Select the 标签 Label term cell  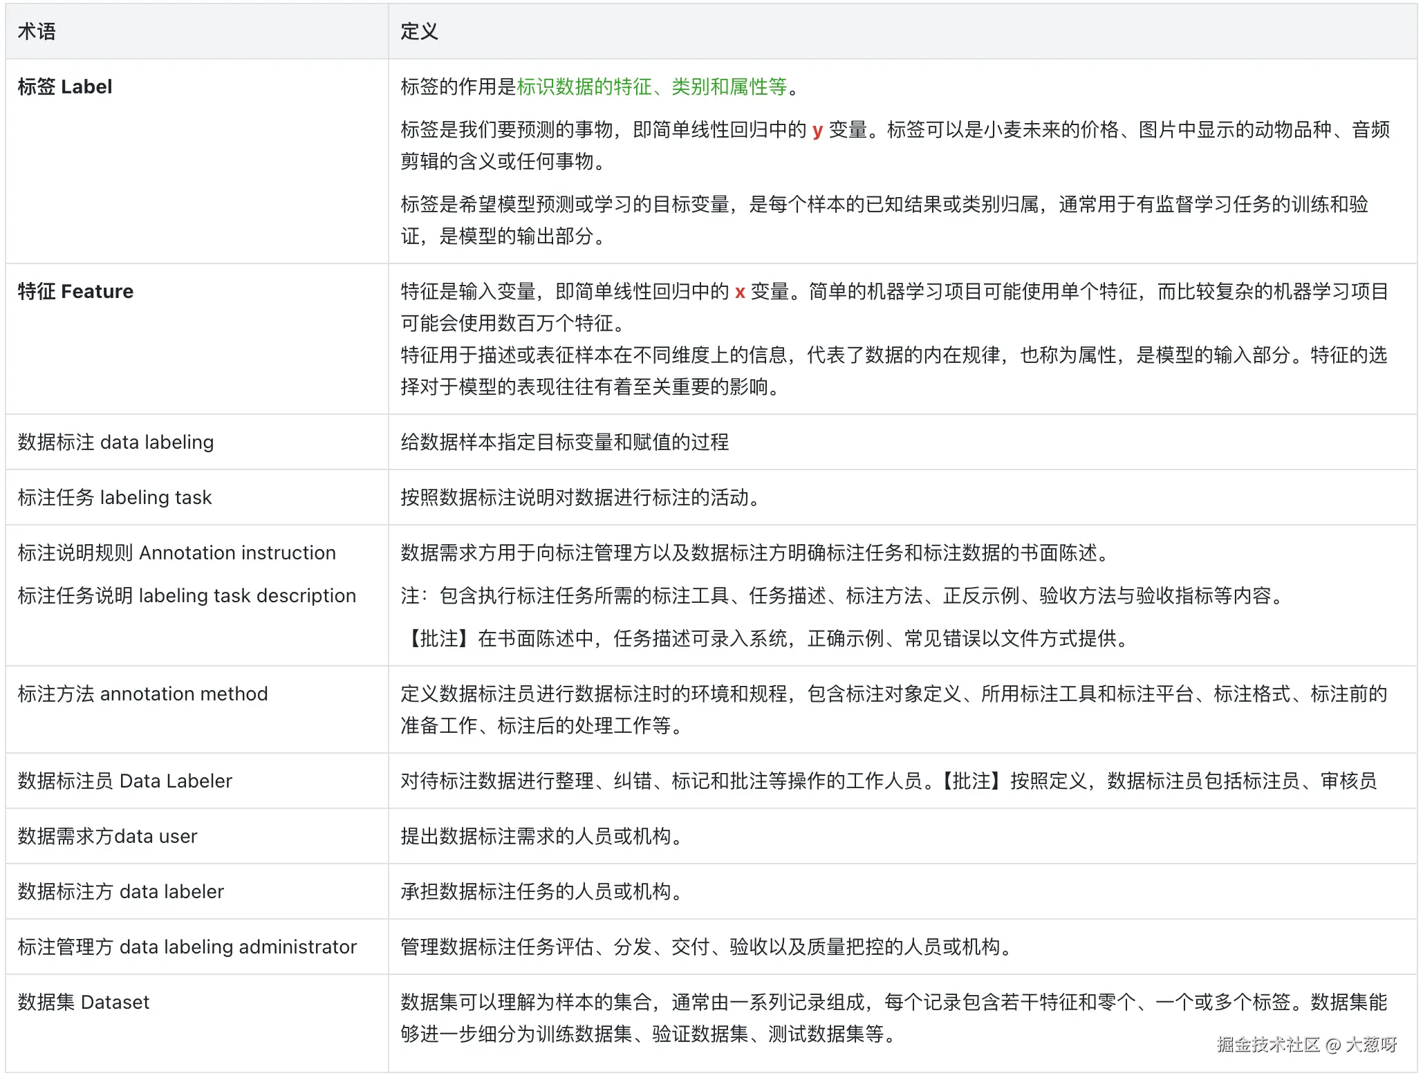(x=65, y=87)
